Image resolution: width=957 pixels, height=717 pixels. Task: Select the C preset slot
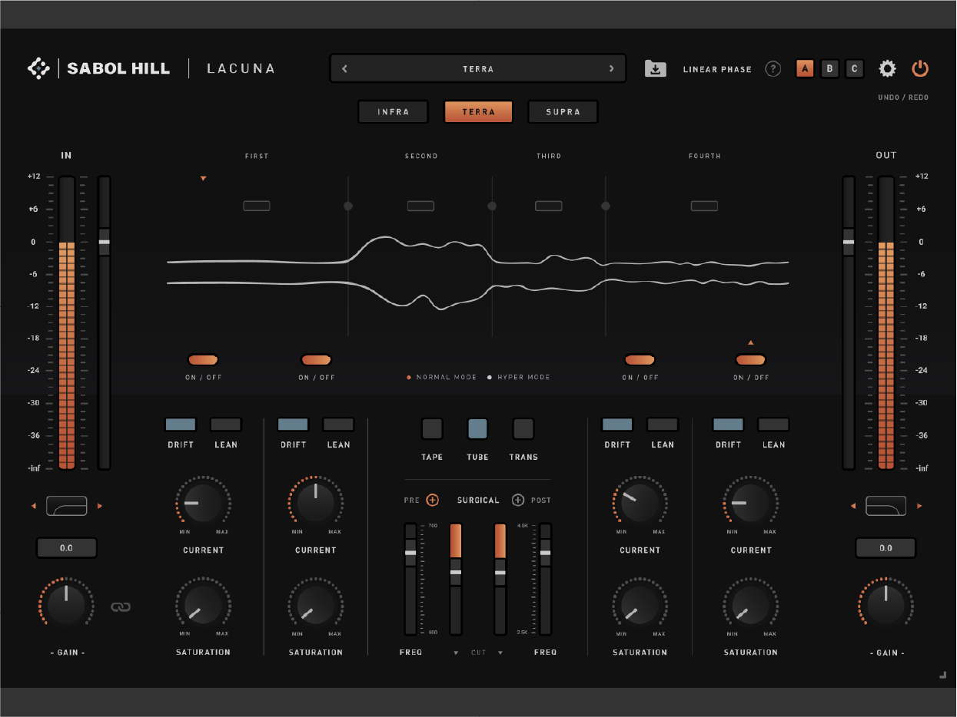pyautogui.click(x=854, y=69)
